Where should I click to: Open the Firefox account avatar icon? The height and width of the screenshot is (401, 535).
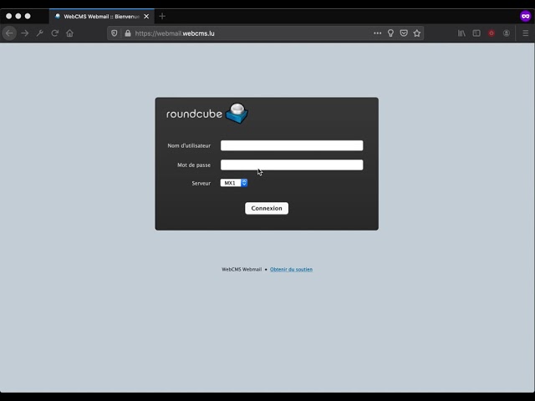click(507, 33)
